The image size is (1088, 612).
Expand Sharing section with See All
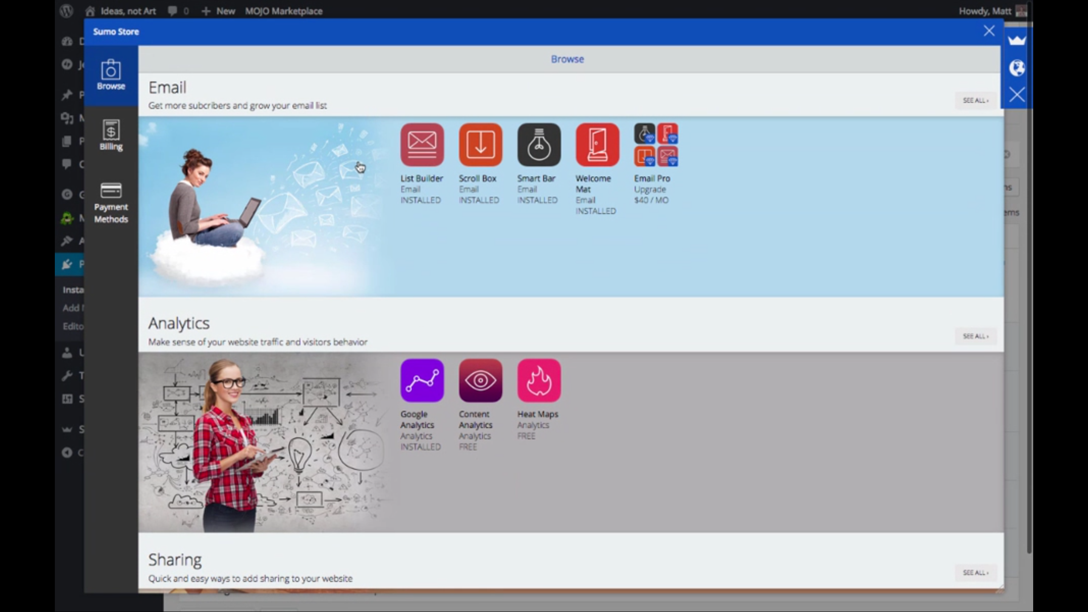975,572
